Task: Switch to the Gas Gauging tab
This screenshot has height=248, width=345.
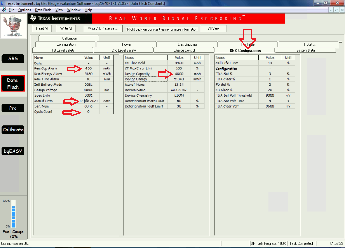Action: tap(187, 44)
